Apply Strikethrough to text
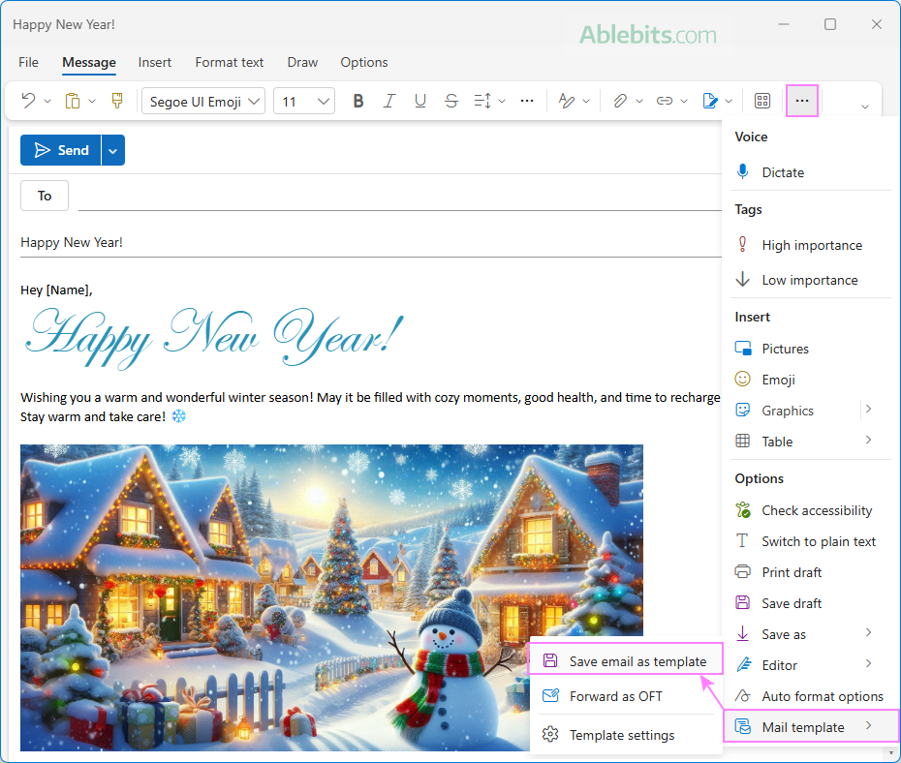 pos(451,101)
